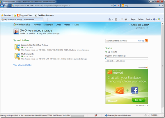Click the popup blocker status bar icon
This screenshot has height=118, width=165.
point(96,115)
